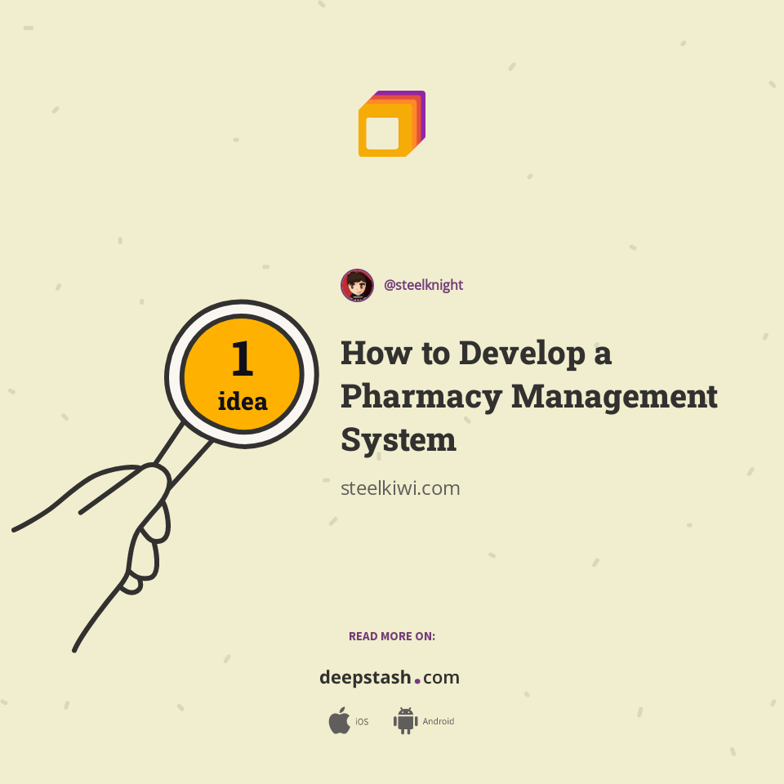Image resolution: width=784 pixels, height=784 pixels.
Task: Click the 'How to Develop a Pharmacy Management System' title
Action: 529,396
